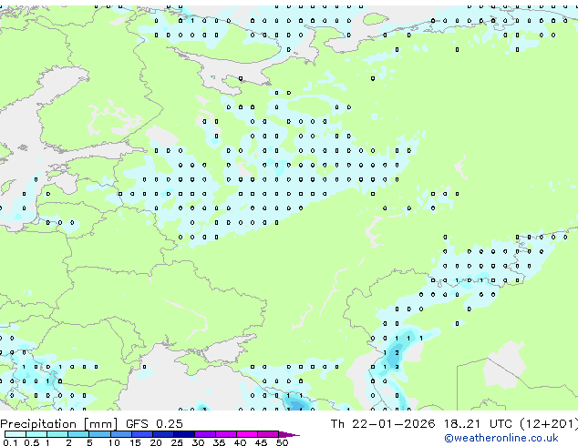Click the legend swatch between 25 and 30
578x446 pixels.
pyautogui.click(x=184, y=434)
